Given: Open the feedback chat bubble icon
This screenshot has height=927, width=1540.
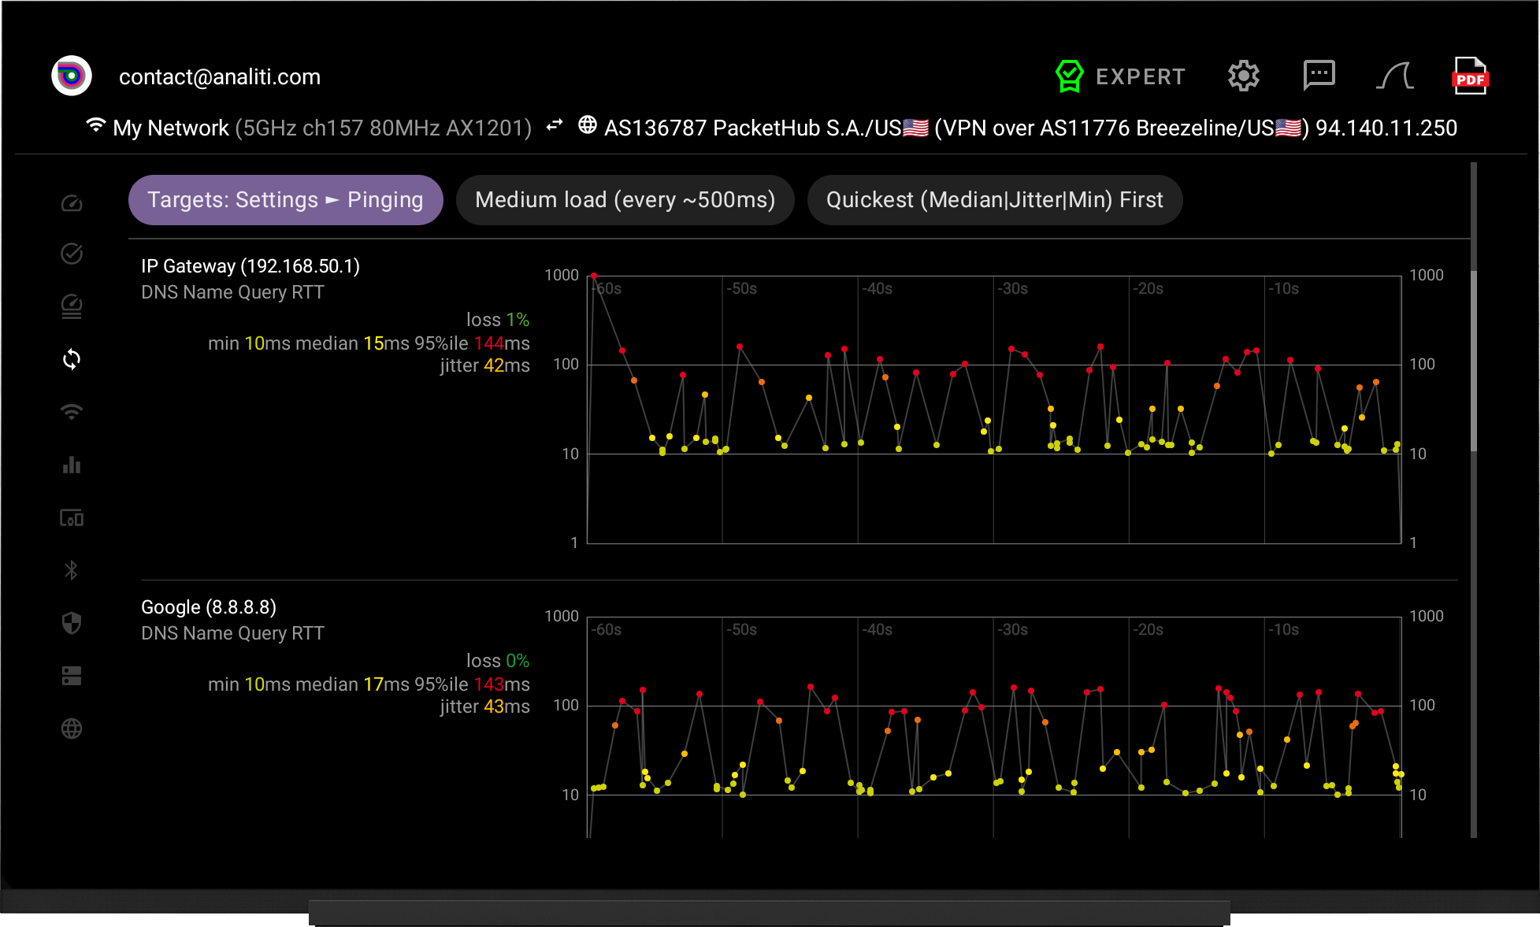Looking at the screenshot, I should [1319, 76].
